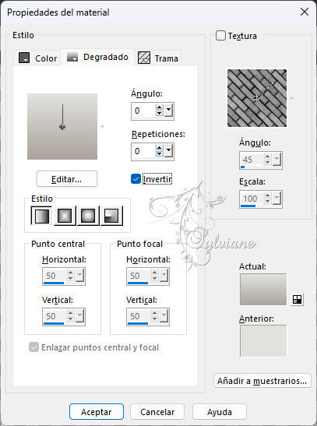The width and height of the screenshot is (317, 426).
Task: Confirm with the Aceptar button
Action: (97, 412)
